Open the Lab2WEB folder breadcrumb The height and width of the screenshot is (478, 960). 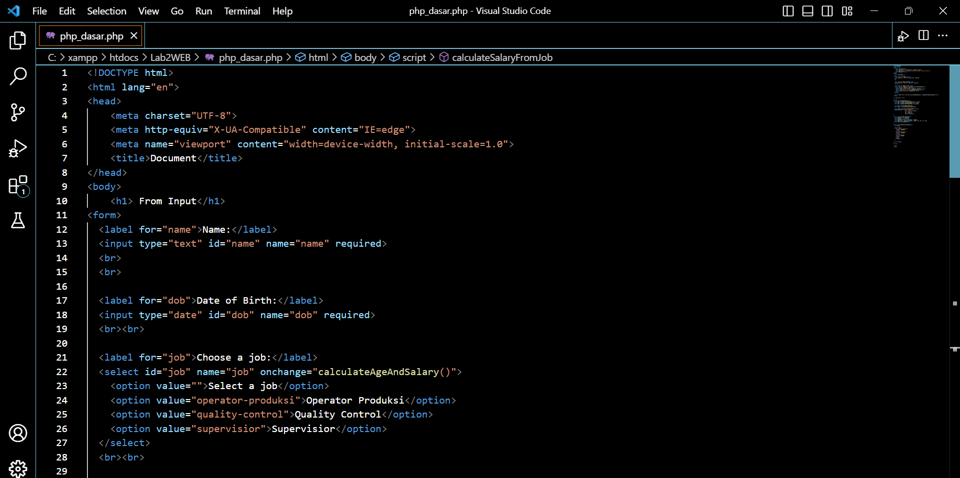170,57
